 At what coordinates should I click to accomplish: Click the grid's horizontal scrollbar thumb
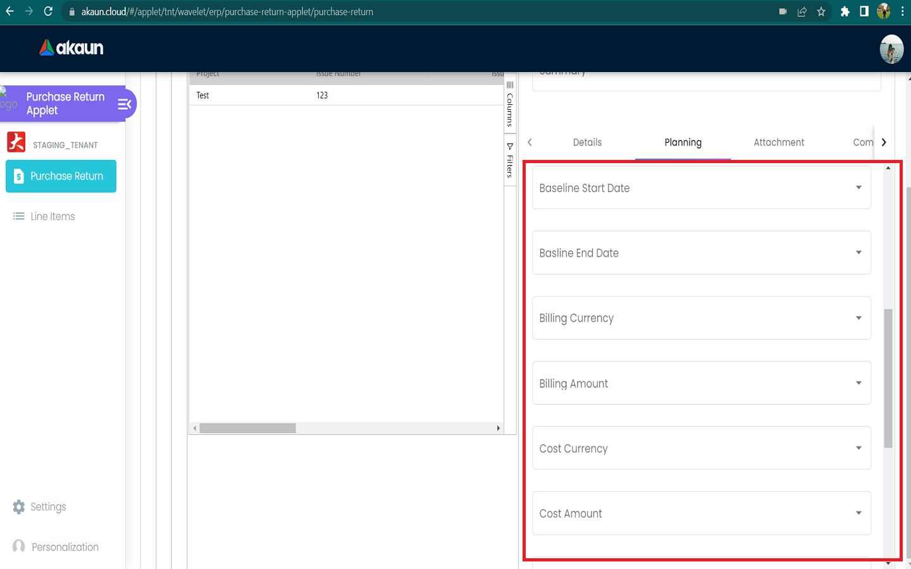pyautogui.click(x=247, y=429)
